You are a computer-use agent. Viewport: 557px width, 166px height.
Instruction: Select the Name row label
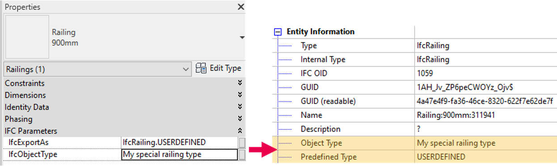click(x=311, y=115)
